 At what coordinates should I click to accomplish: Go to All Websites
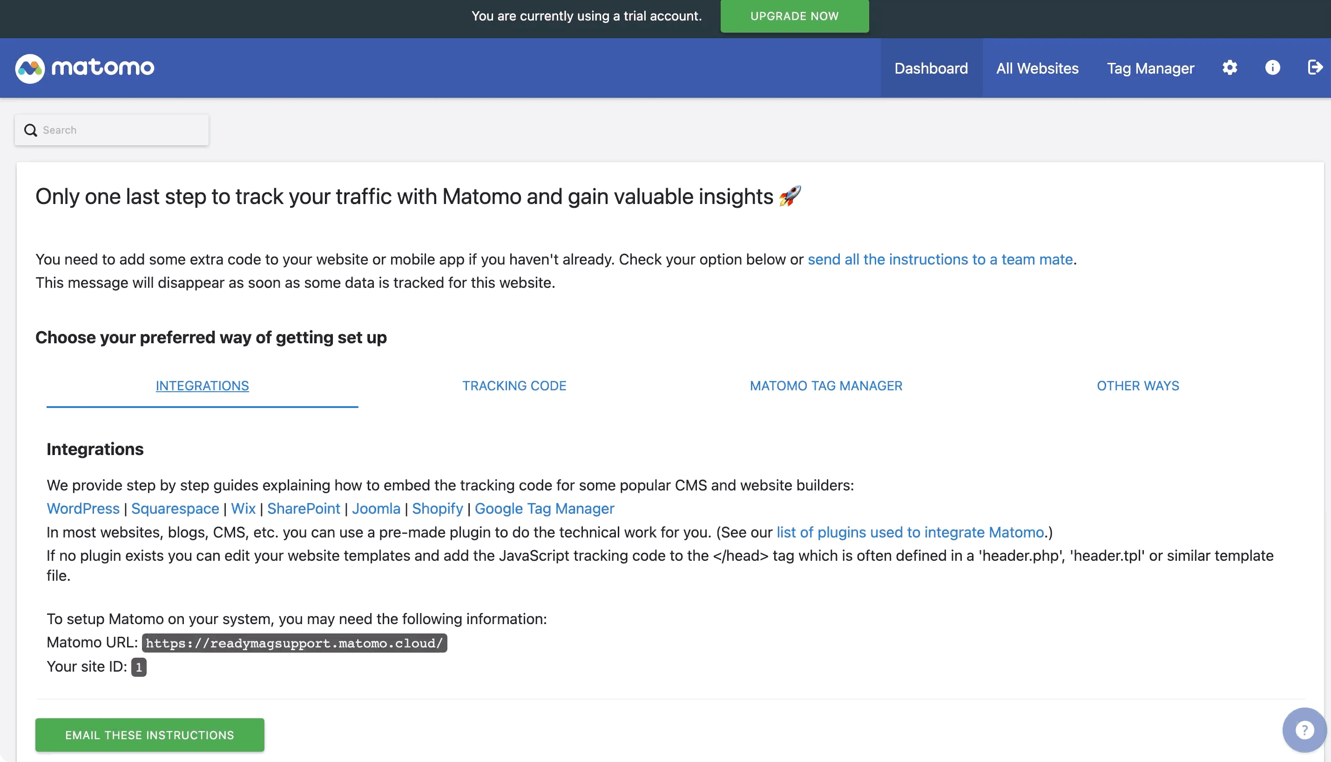(x=1037, y=68)
